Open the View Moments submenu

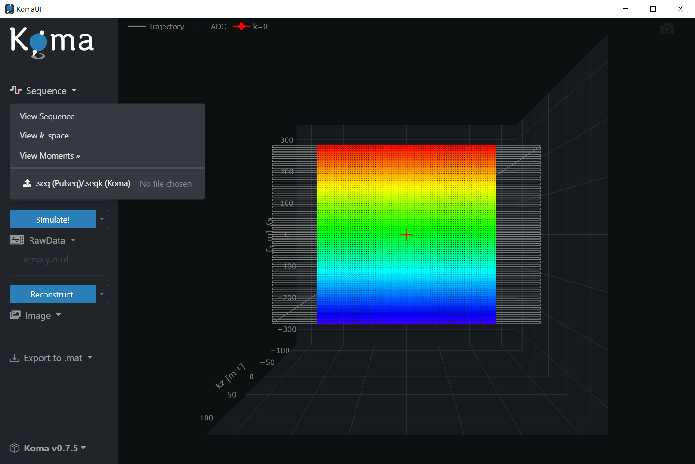click(50, 156)
